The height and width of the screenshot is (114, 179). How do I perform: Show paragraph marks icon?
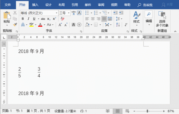click(126, 25)
